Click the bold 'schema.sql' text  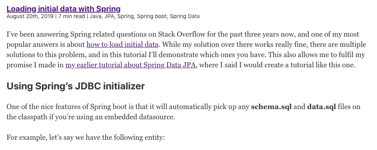(271, 107)
